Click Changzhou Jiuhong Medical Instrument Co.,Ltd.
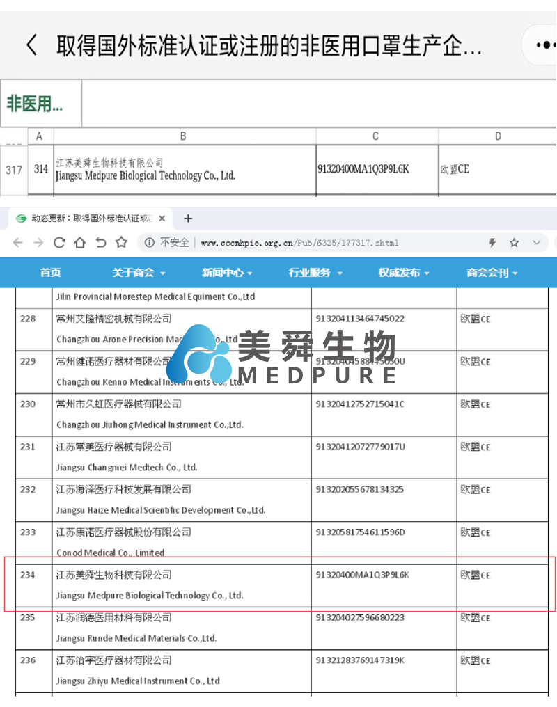The image size is (557, 707). pos(150,424)
